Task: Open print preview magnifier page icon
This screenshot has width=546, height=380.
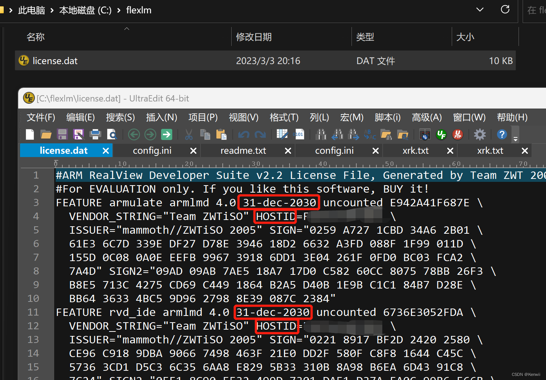Action: click(112, 134)
